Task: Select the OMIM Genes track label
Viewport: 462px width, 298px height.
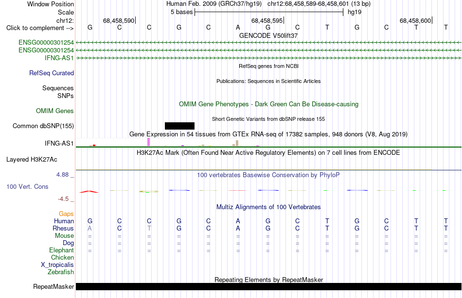Action: tap(54, 111)
